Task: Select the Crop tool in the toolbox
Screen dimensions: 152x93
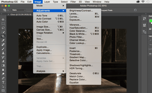Action: 3,36
